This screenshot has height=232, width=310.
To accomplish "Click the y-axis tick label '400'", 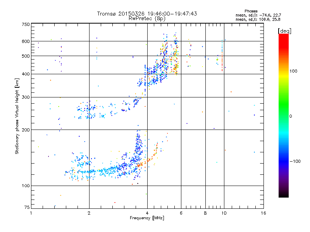I will [x=26, y=74].
